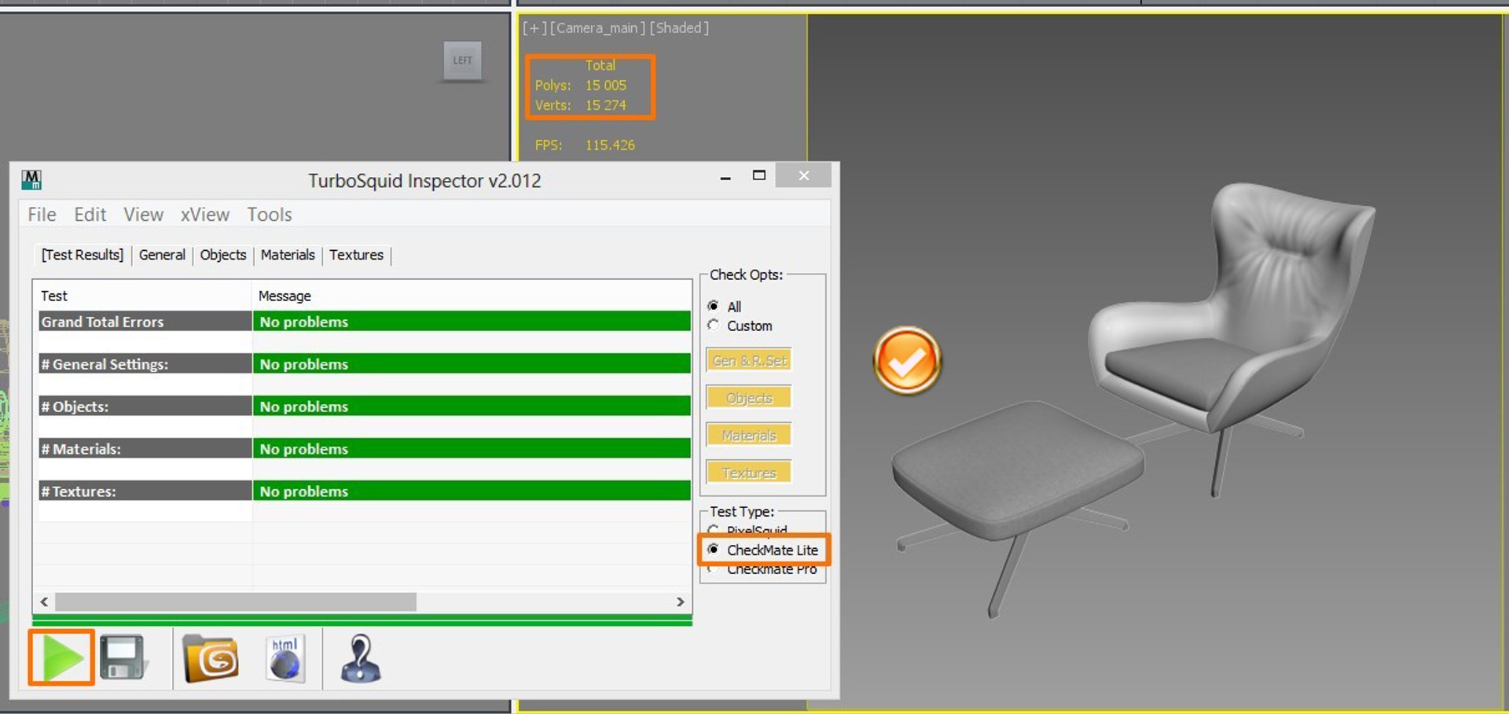Click the TurboSquid Inspector window app icon
The width and height of the screenshot is (1509, 714).
(31, 180)
